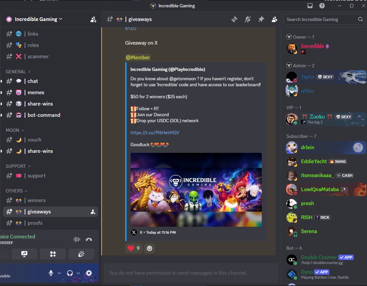
Task: Open Taylor's avatar in member list
Action: [x=292, y=77]
